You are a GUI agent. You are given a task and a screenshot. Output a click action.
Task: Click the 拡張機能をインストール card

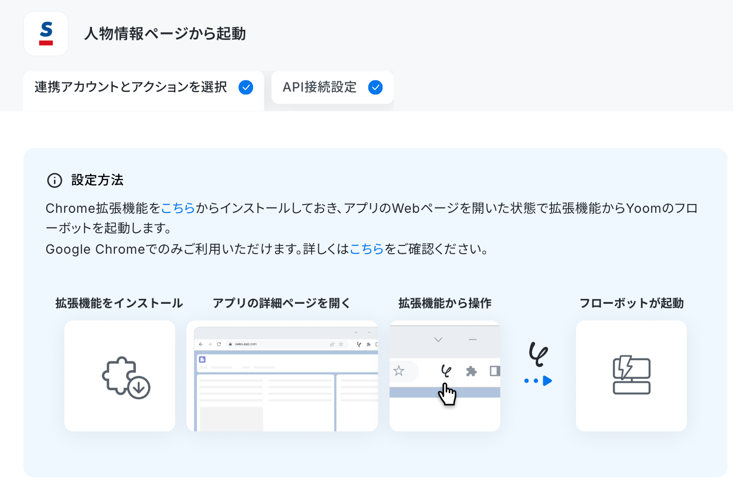(120, 376)
